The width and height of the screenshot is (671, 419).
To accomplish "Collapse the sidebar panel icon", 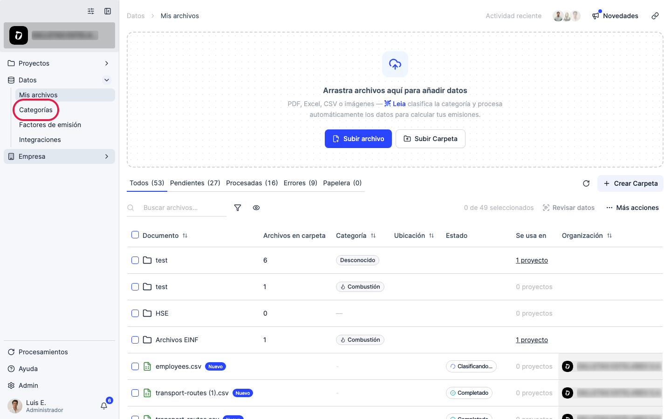I will pyautogui.click(x=108, y=11).
